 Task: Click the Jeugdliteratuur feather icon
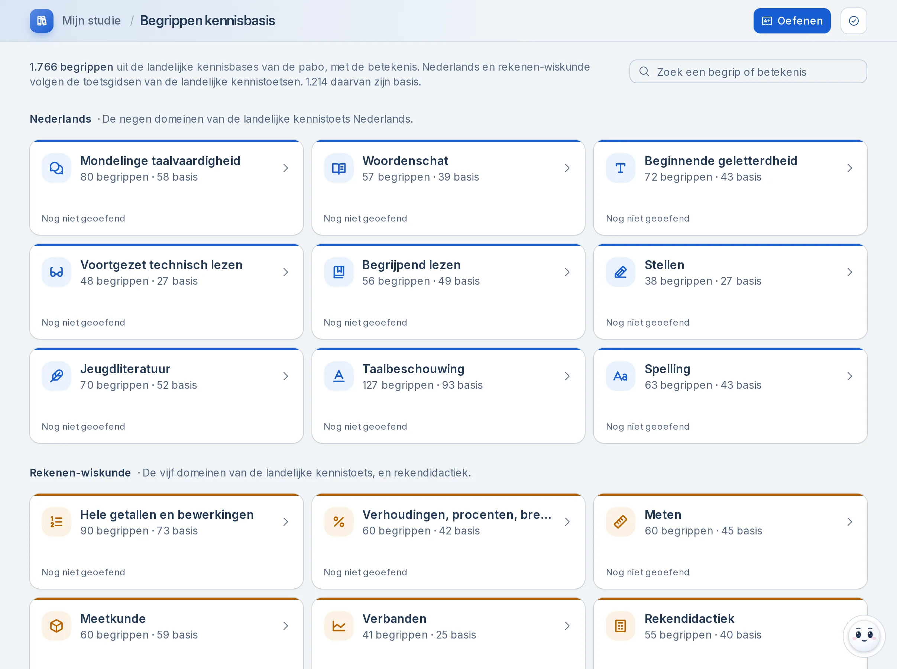coord(56,376)
